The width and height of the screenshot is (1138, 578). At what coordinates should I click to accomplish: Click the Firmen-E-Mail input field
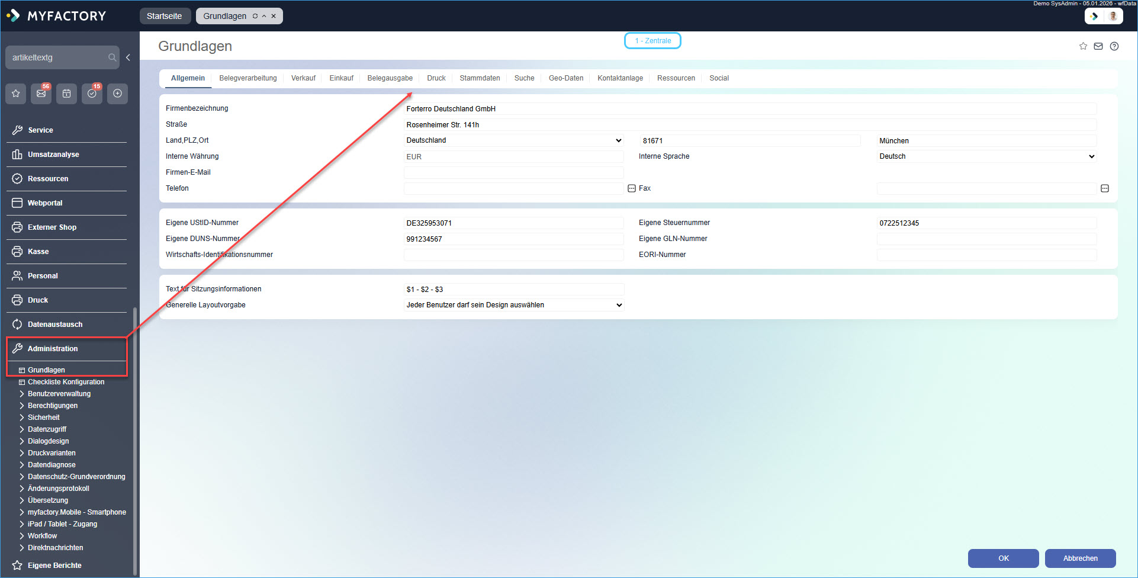(514, 172)
